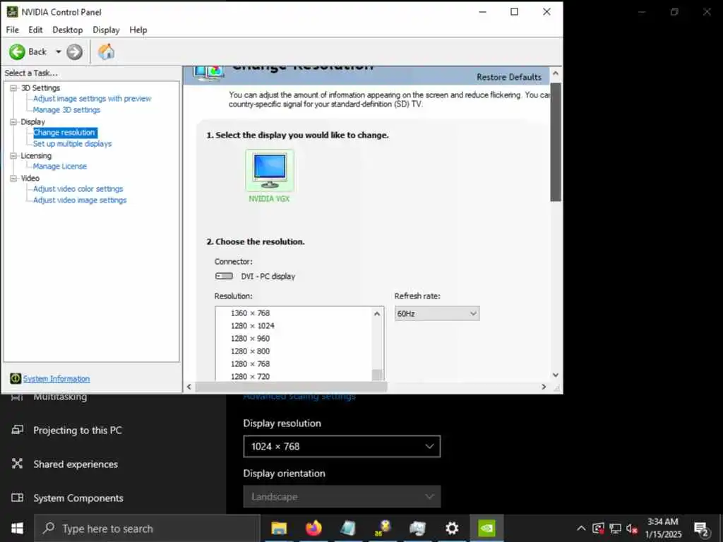Open the System Information link
Image resolution: width=723 pixels, height=542 pixels.
56,379
